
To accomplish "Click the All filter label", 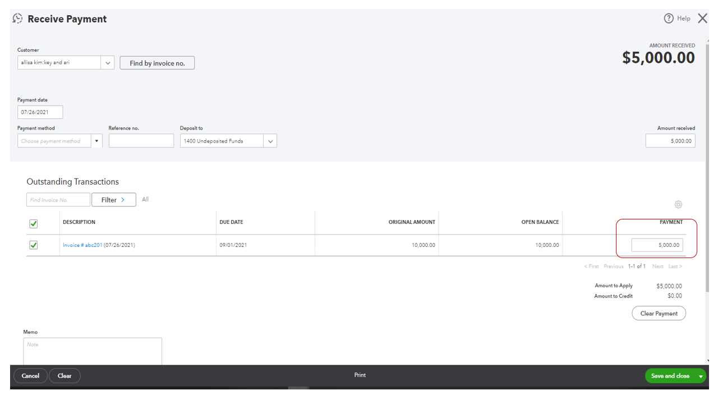I will pyautogui.click(x=145, y=199).
